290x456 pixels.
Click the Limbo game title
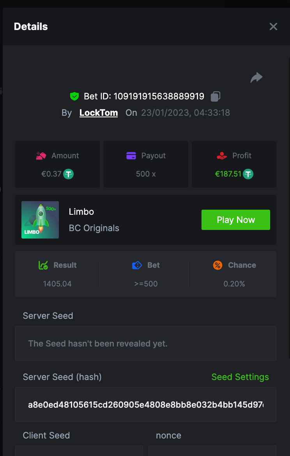81,212
